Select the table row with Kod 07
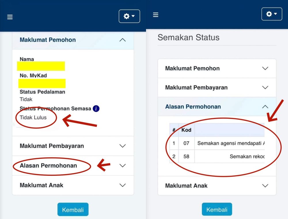Screen dimensions: 288x219 click(217, 143)
